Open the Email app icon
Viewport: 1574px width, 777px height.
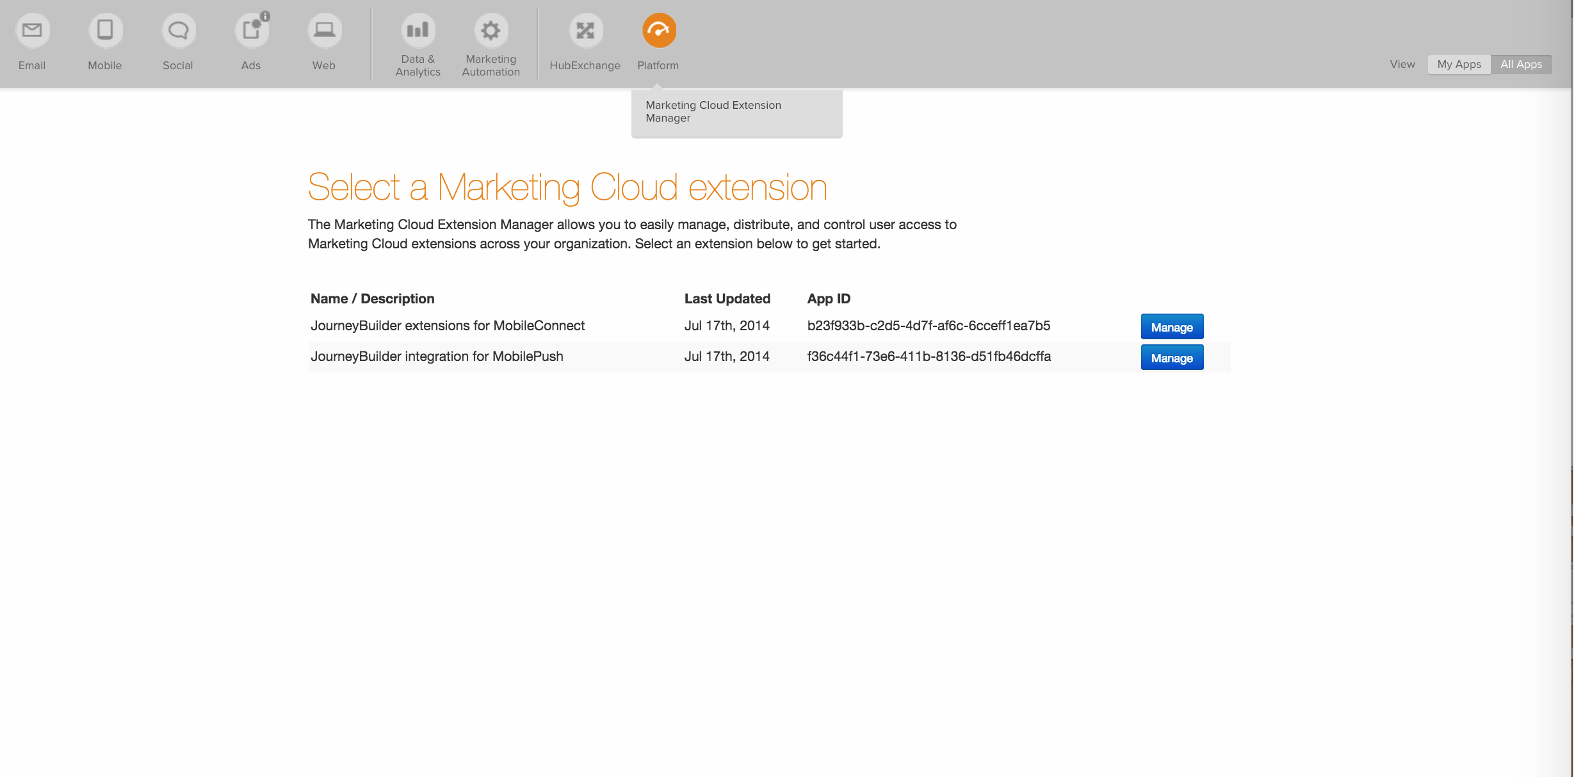pyautogui.click(x=32, y=30)
